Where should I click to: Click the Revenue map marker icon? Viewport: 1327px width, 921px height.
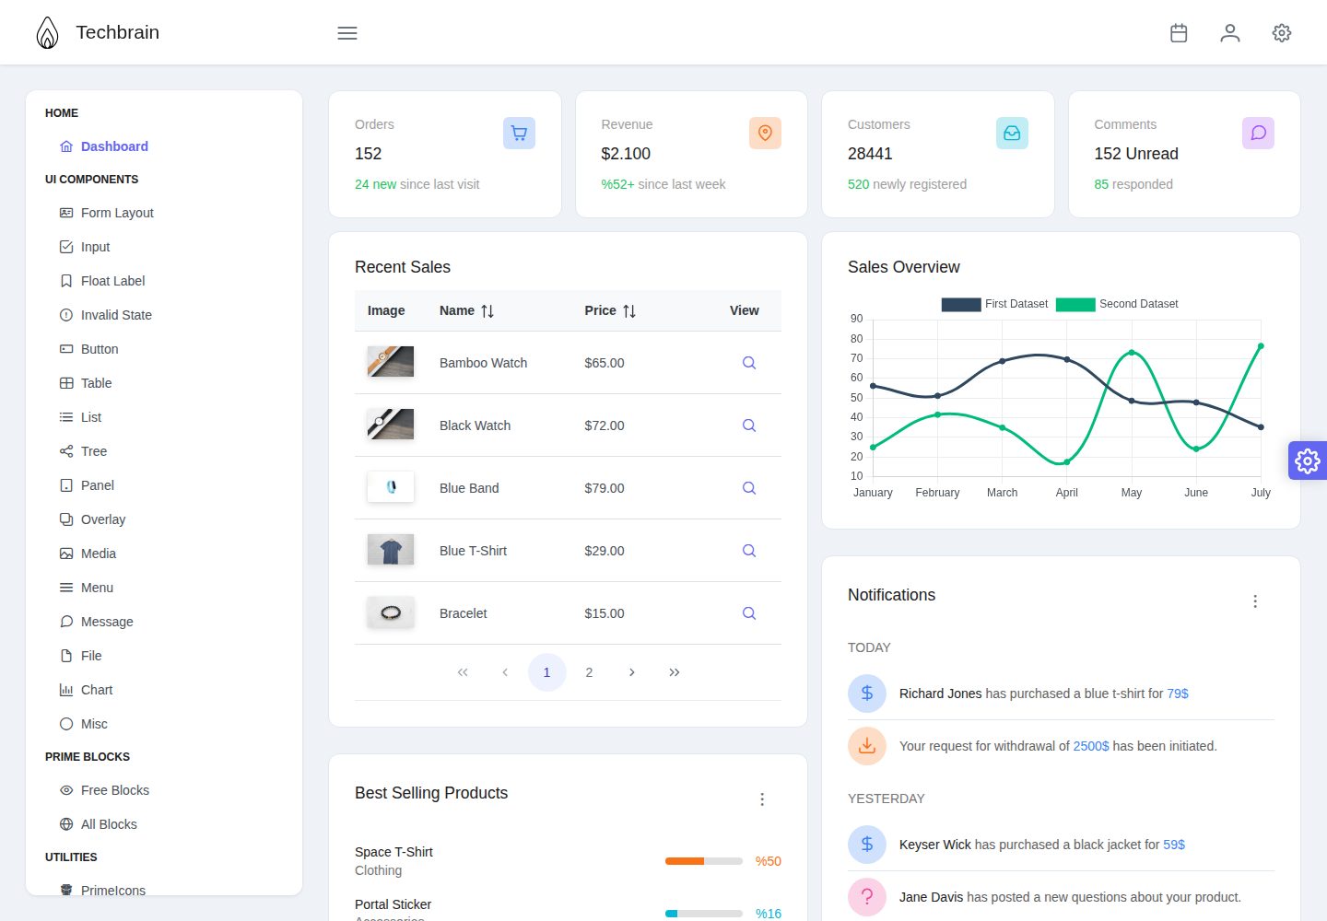click(765, 133)
